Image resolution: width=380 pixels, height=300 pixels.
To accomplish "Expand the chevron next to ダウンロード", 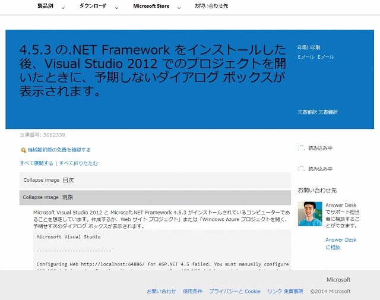I will (116, 8).
